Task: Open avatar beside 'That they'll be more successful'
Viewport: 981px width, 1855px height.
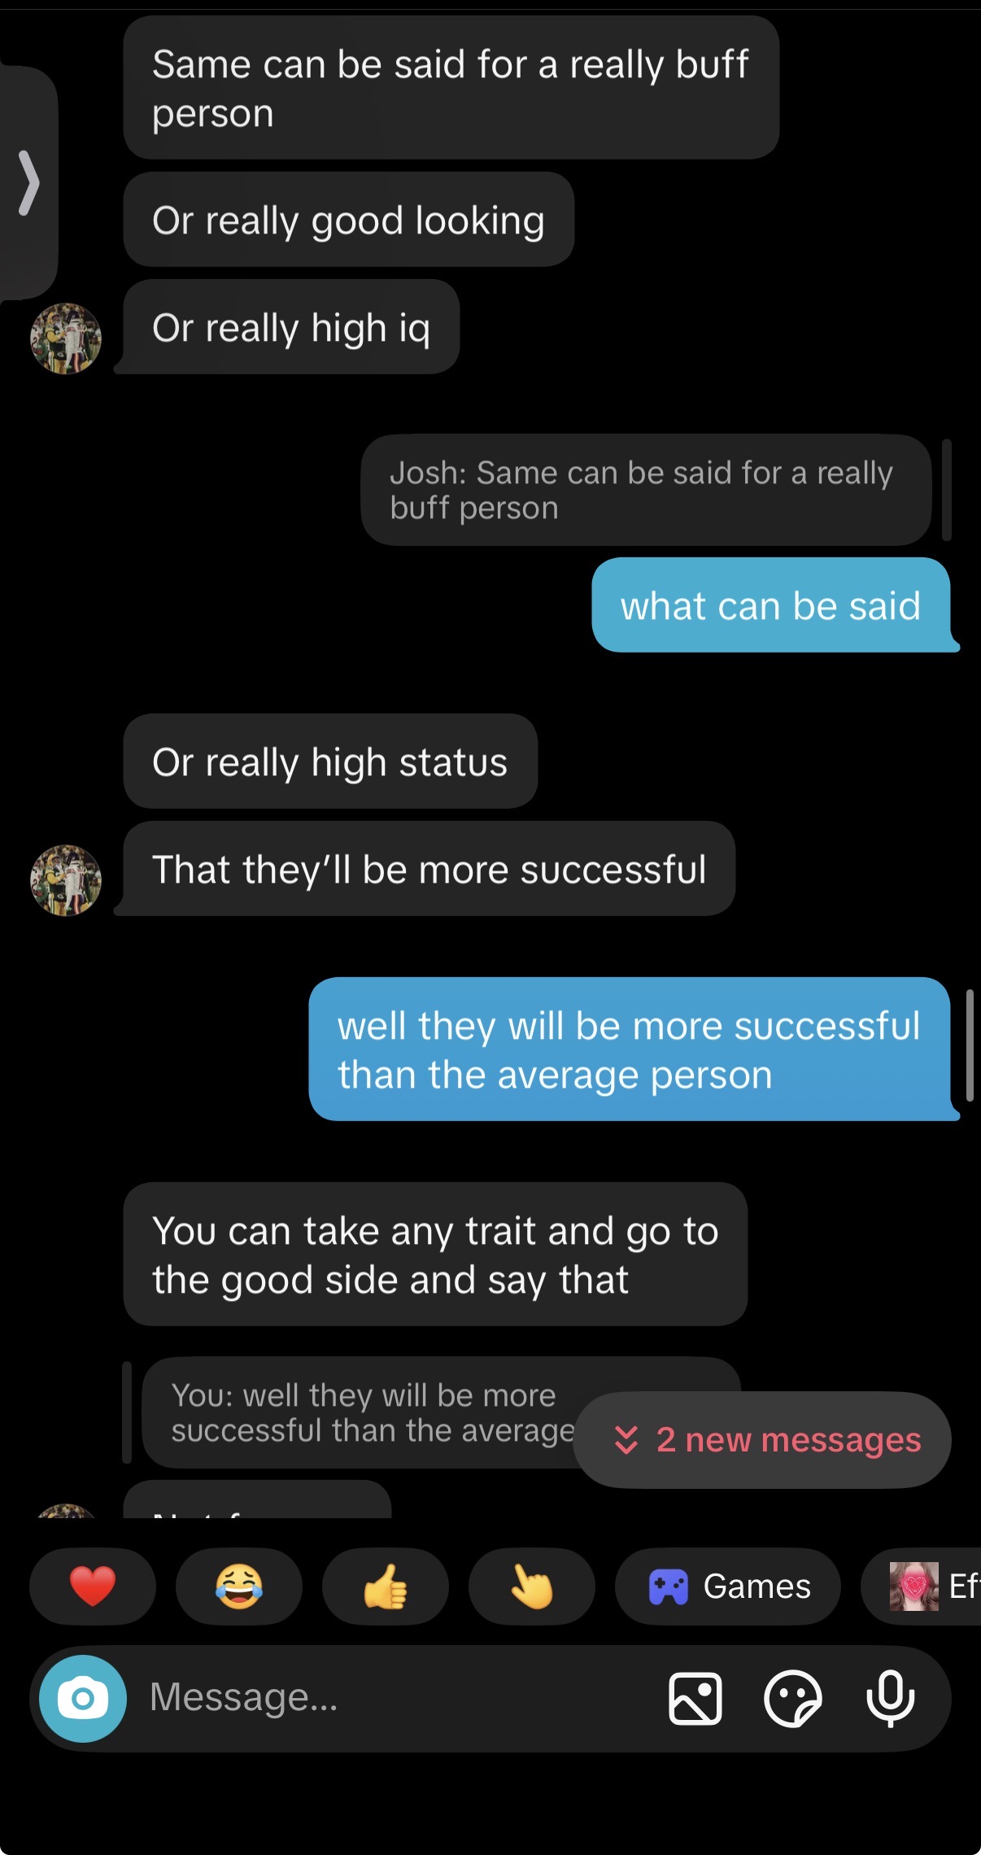Action: tap(66, 880)
